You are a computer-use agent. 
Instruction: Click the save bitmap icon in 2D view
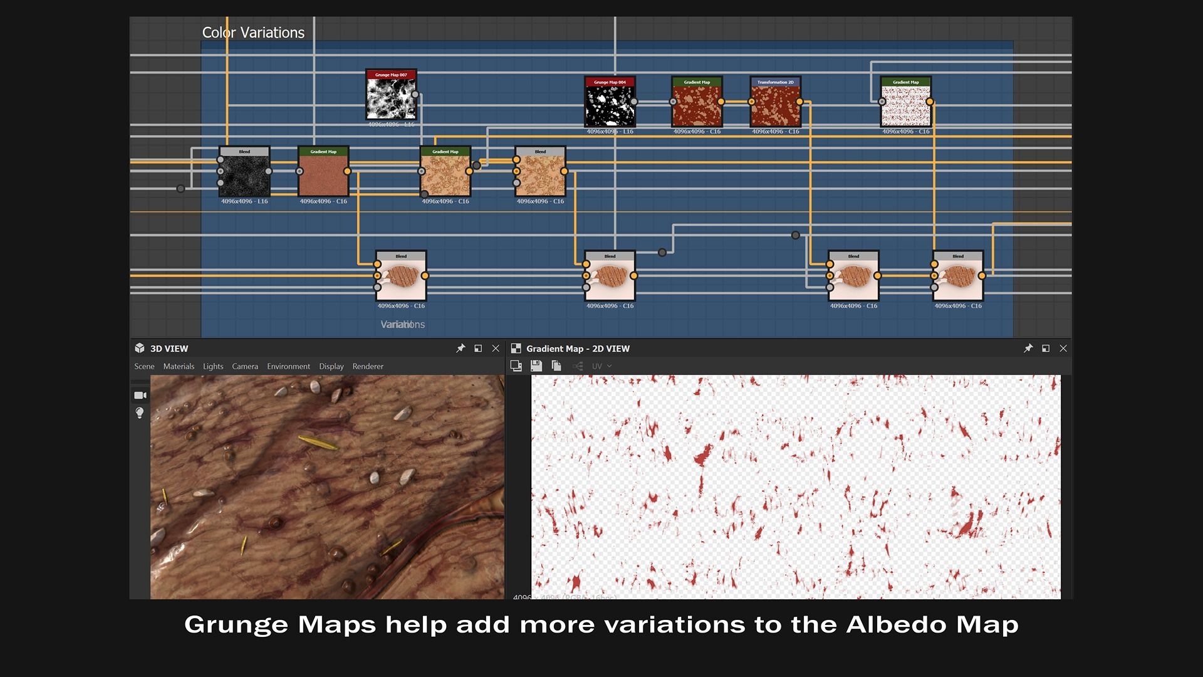pyautogui.click(x=536, y=366)
